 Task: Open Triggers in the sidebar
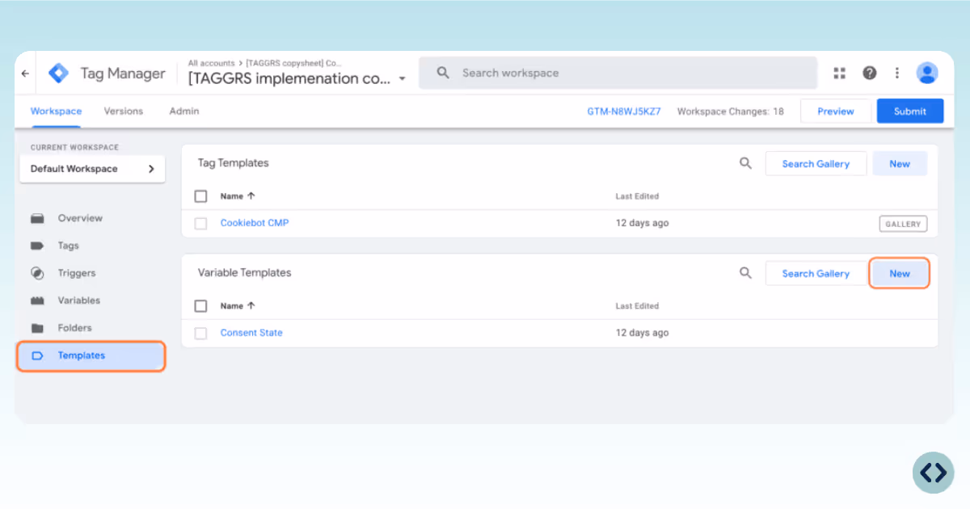click(77, 273)
